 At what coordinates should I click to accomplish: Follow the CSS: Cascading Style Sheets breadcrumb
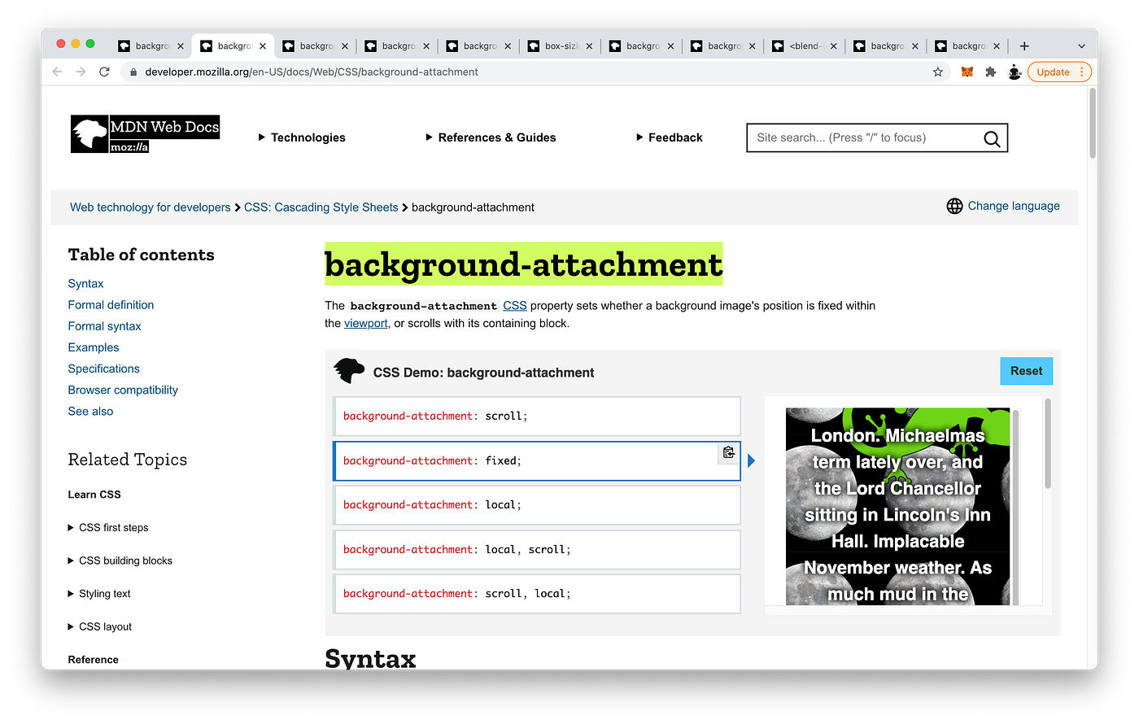pyautogui.click(x=321, y=207)
